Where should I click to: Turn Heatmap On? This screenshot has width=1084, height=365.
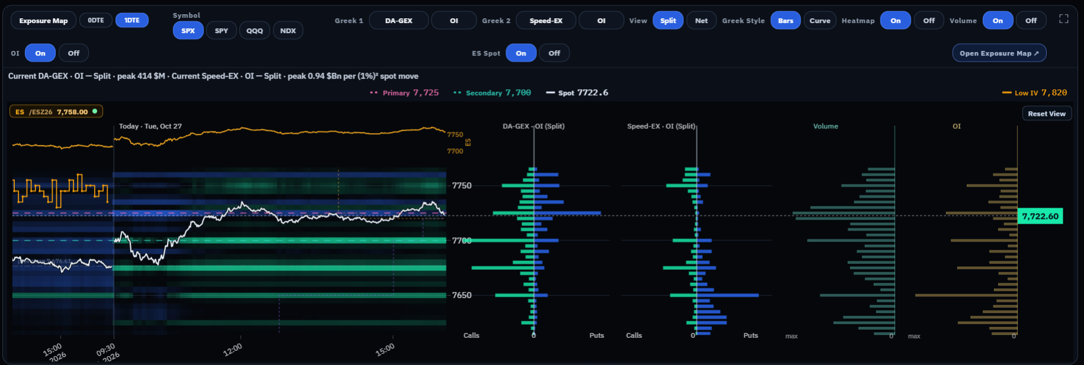point(896,21)
